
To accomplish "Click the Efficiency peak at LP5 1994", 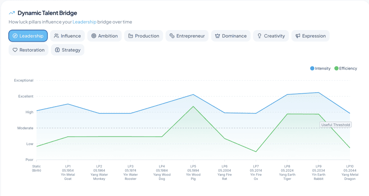I will (x=193, y=107).
